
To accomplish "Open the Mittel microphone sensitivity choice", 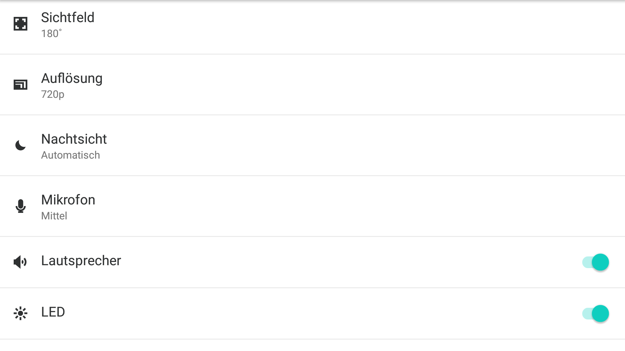I will pyautogui.click(x=54, y=216).
